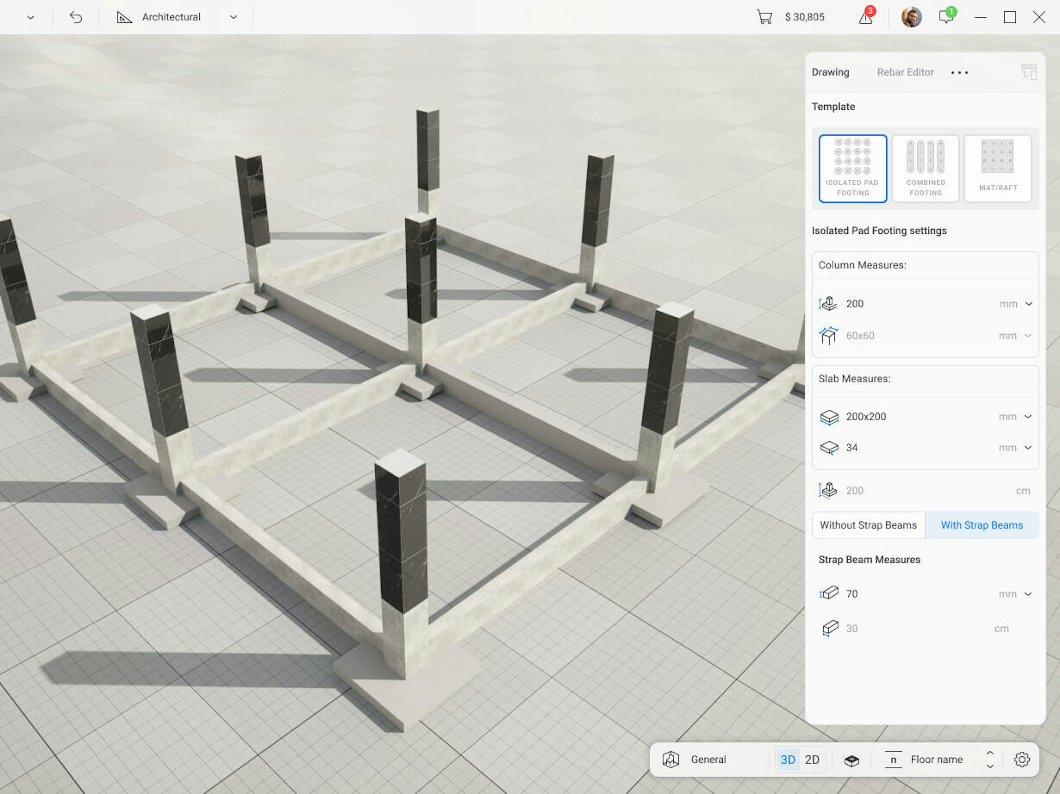This screenshot has width=1060, height=794.
Task: Switch to the Drawing tab
Action: 830,72
